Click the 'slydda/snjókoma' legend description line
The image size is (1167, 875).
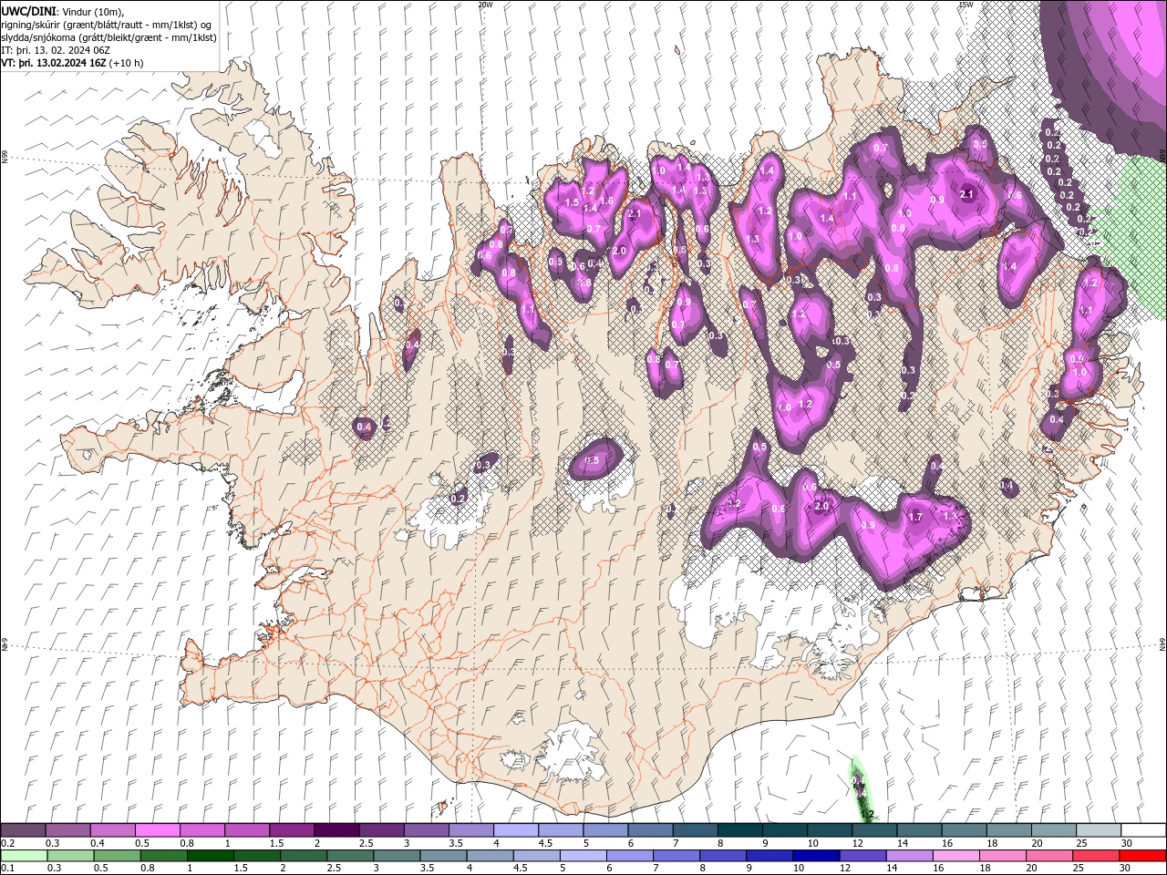point(109,37)
